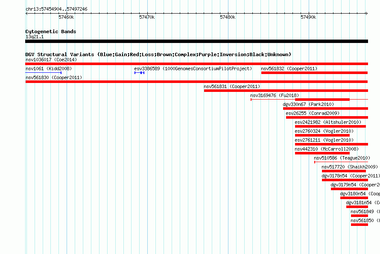Open nsv510586 (Teague2010) variant label
Viewport: 380px width, 254px height.
[342, 158]
